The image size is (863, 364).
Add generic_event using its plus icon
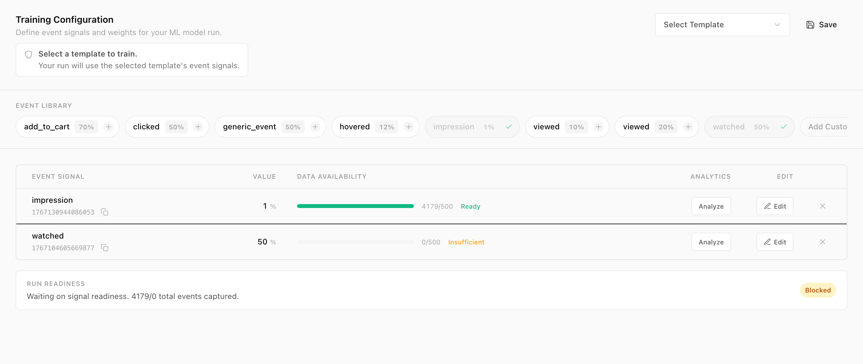coord(315,127)
